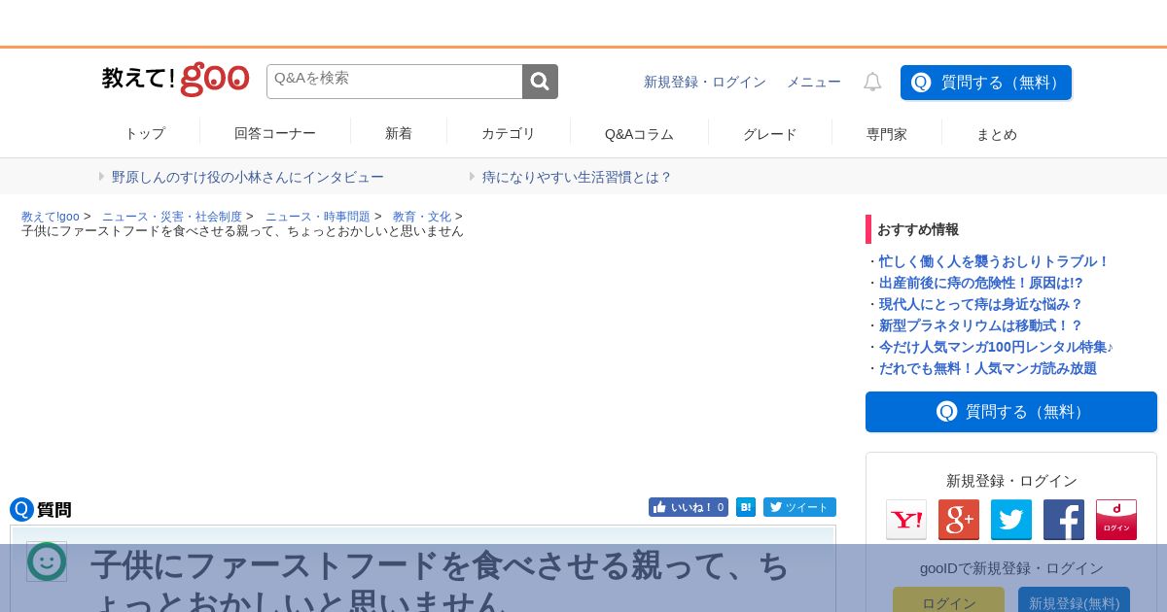Viewport: 1167px width, 612px height.
Task: Select the 専門家 nav tab
Action: [x=887, y=134]
